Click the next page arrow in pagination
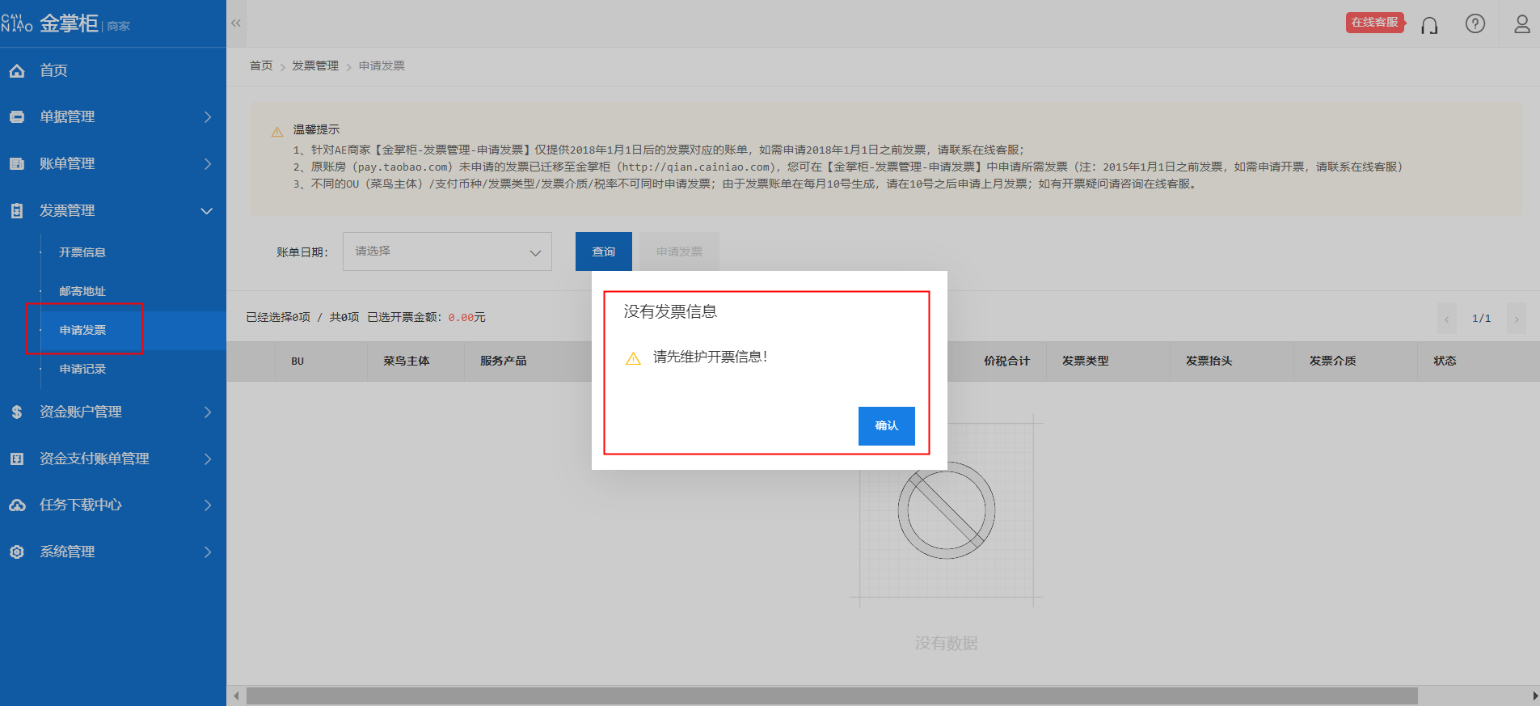Viewport: 1540px width, 706px height. [1517, 319]
